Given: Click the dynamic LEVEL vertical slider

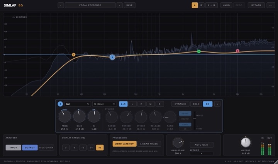Looking at the screenshot, I should pos(195,121).
